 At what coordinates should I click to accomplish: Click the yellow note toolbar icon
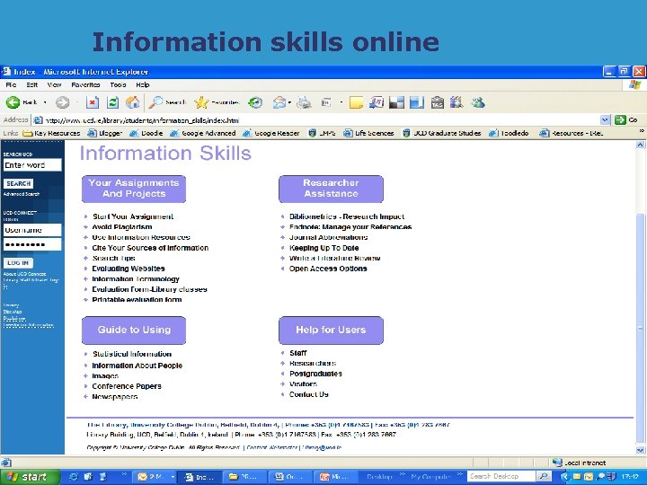356,102
